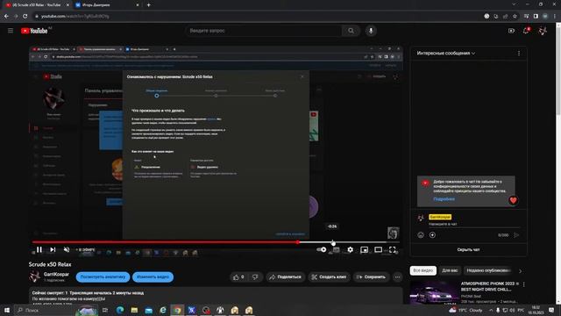Expand the Интересные сообщения chat dropdown
Viewport: 561px width, 316px height.
(x=446, y=53)
